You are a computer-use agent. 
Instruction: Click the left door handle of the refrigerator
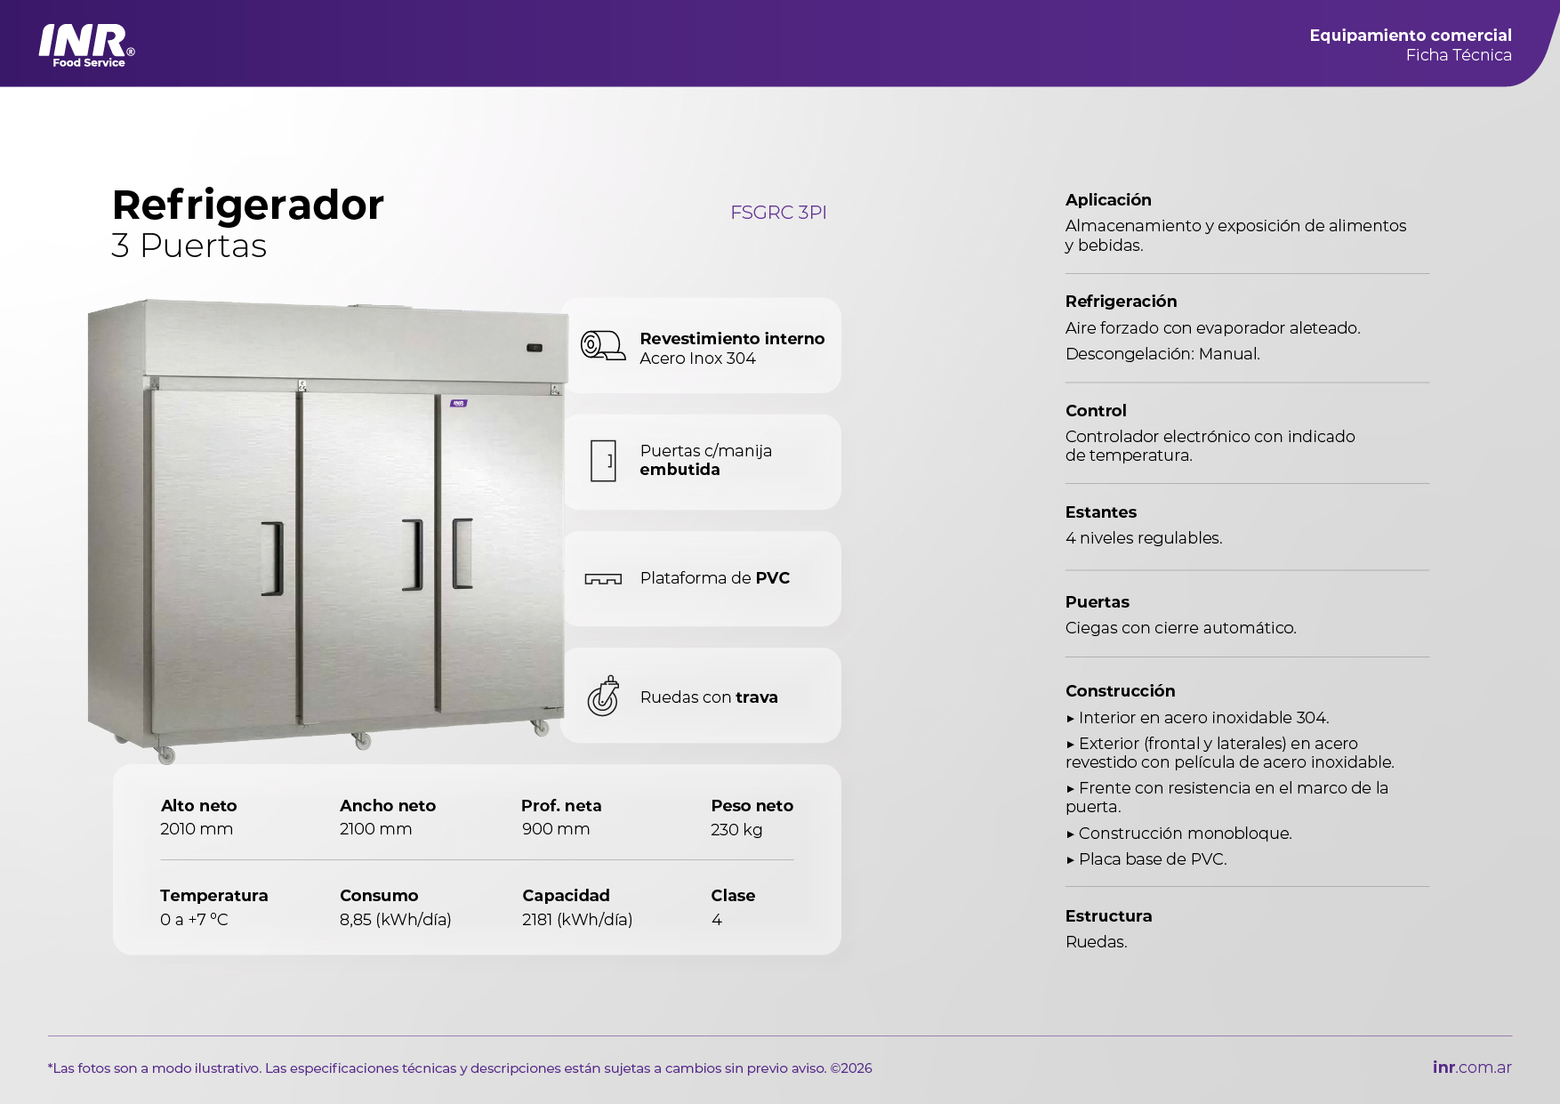tap(273, 558)
